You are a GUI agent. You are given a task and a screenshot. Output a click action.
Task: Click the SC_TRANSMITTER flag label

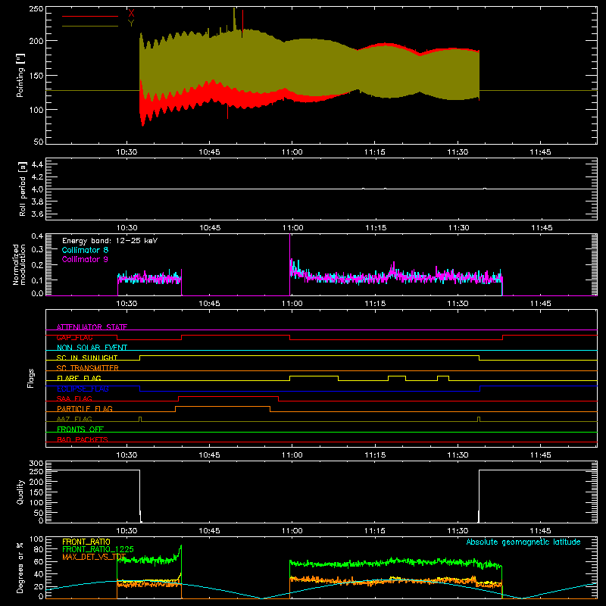(88, 368)
